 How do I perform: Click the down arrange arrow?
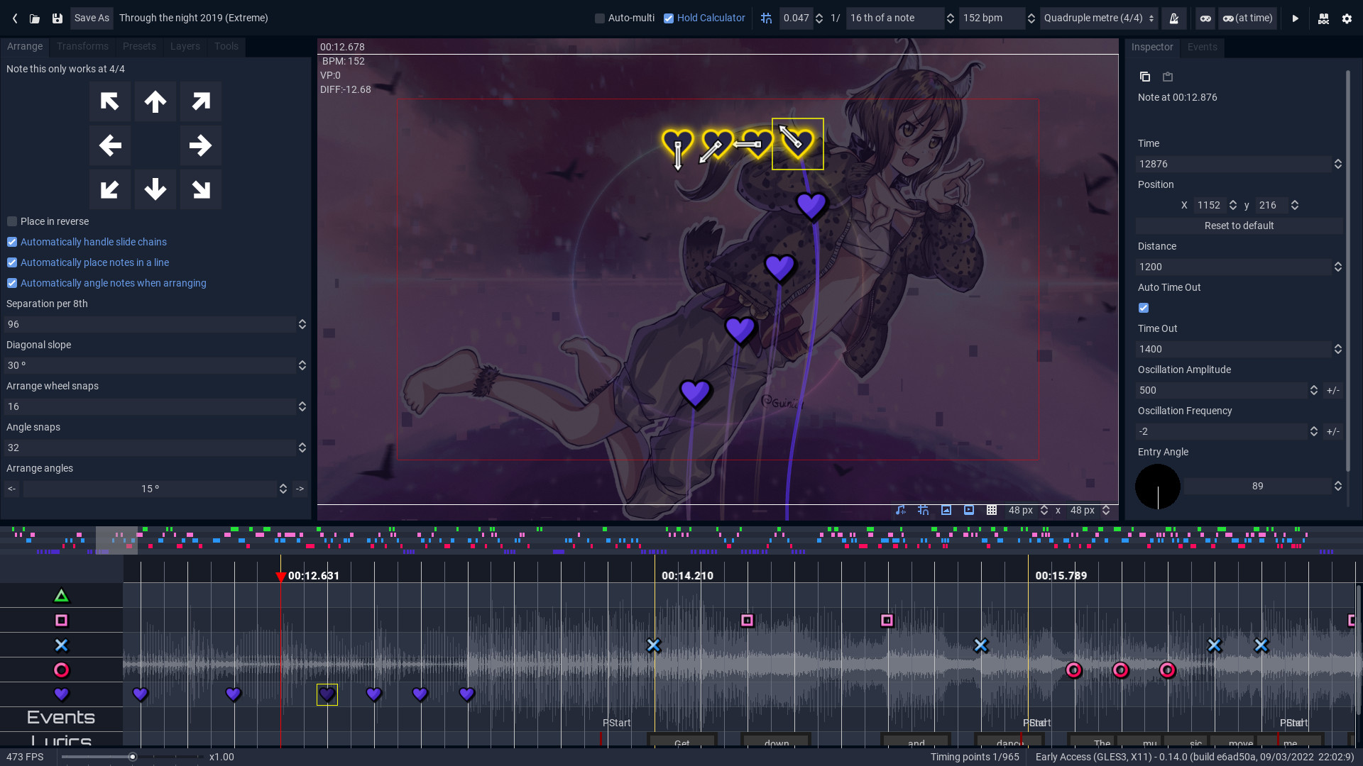click(155, 189)
